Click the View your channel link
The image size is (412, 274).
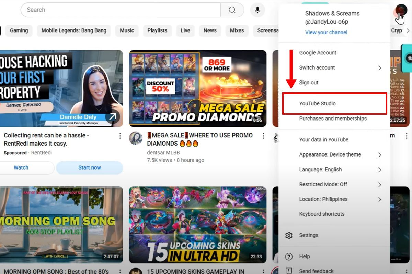326,32
